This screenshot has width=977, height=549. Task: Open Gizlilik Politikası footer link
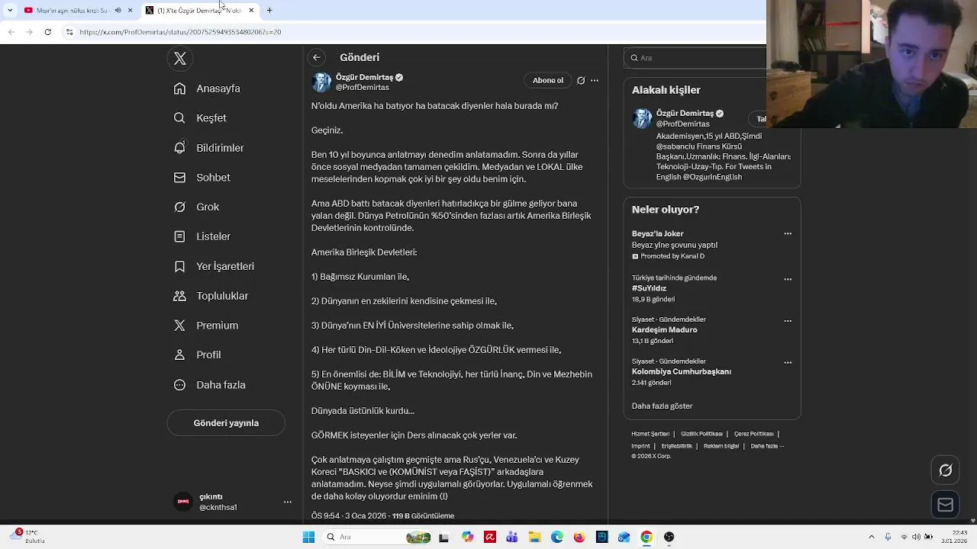click(x=701, y=434)
